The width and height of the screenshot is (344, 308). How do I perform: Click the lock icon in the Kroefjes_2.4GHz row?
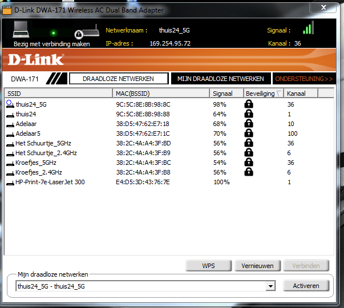pos(249,172)
